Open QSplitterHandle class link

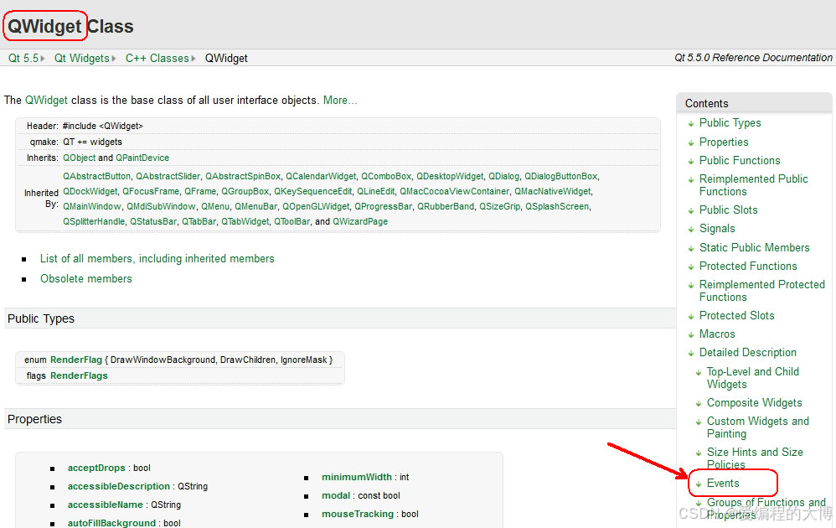[94, 221]
